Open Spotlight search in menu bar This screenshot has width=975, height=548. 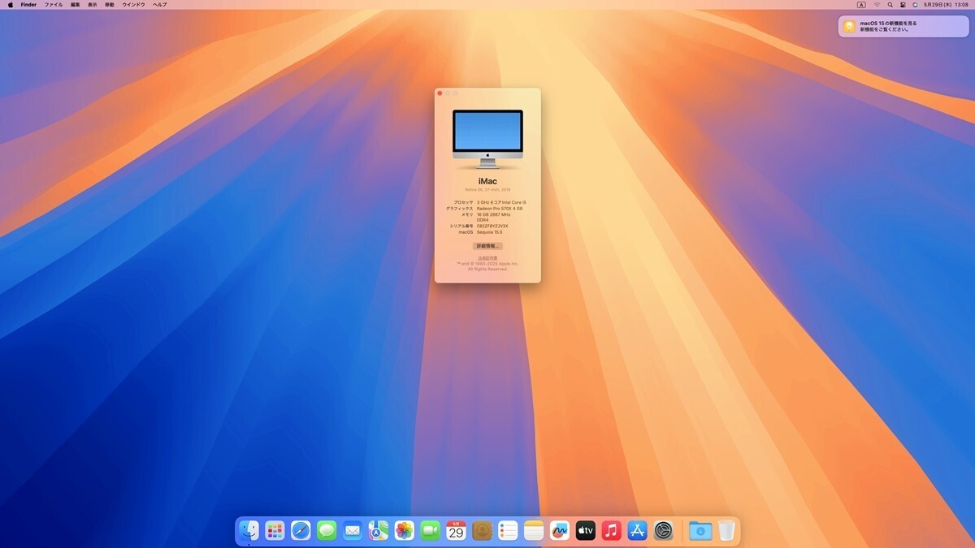[x=890, y=5]
